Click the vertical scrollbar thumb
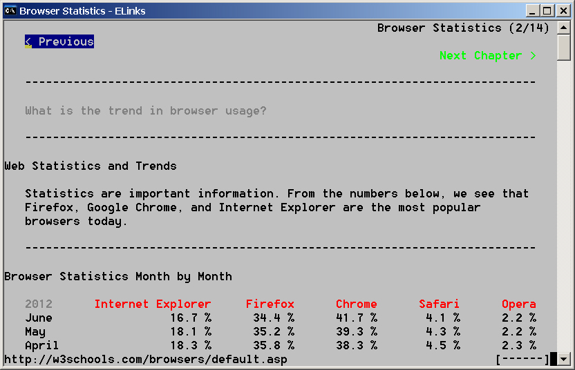Image resolution: width=575 pixels, height=370 pixels. click(563, 48)
